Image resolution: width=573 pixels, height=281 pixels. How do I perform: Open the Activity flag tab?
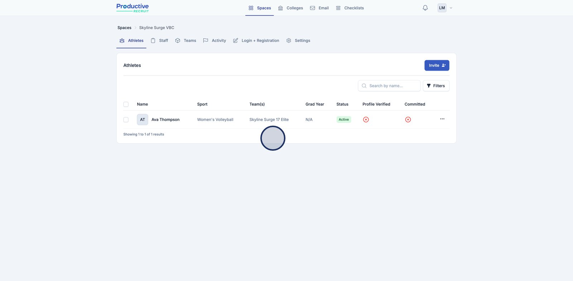pos(215,40)
